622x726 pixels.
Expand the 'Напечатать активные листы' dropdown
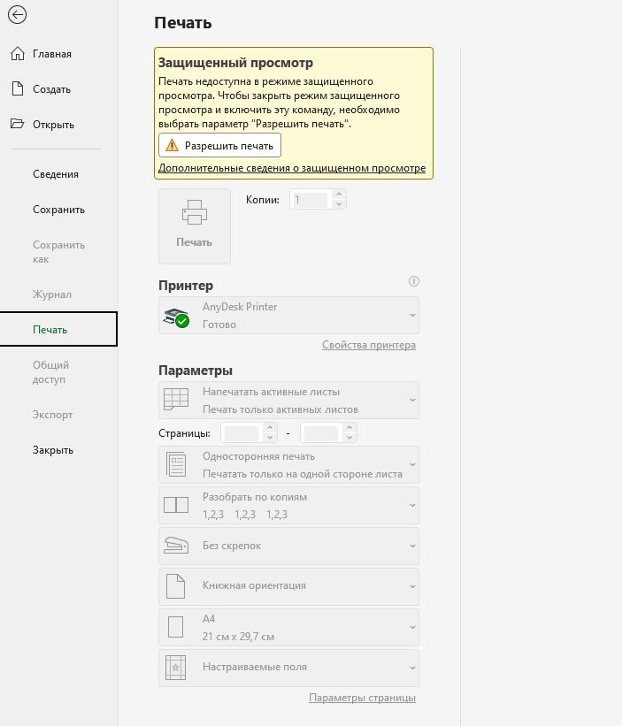click(x=288, y=400)
